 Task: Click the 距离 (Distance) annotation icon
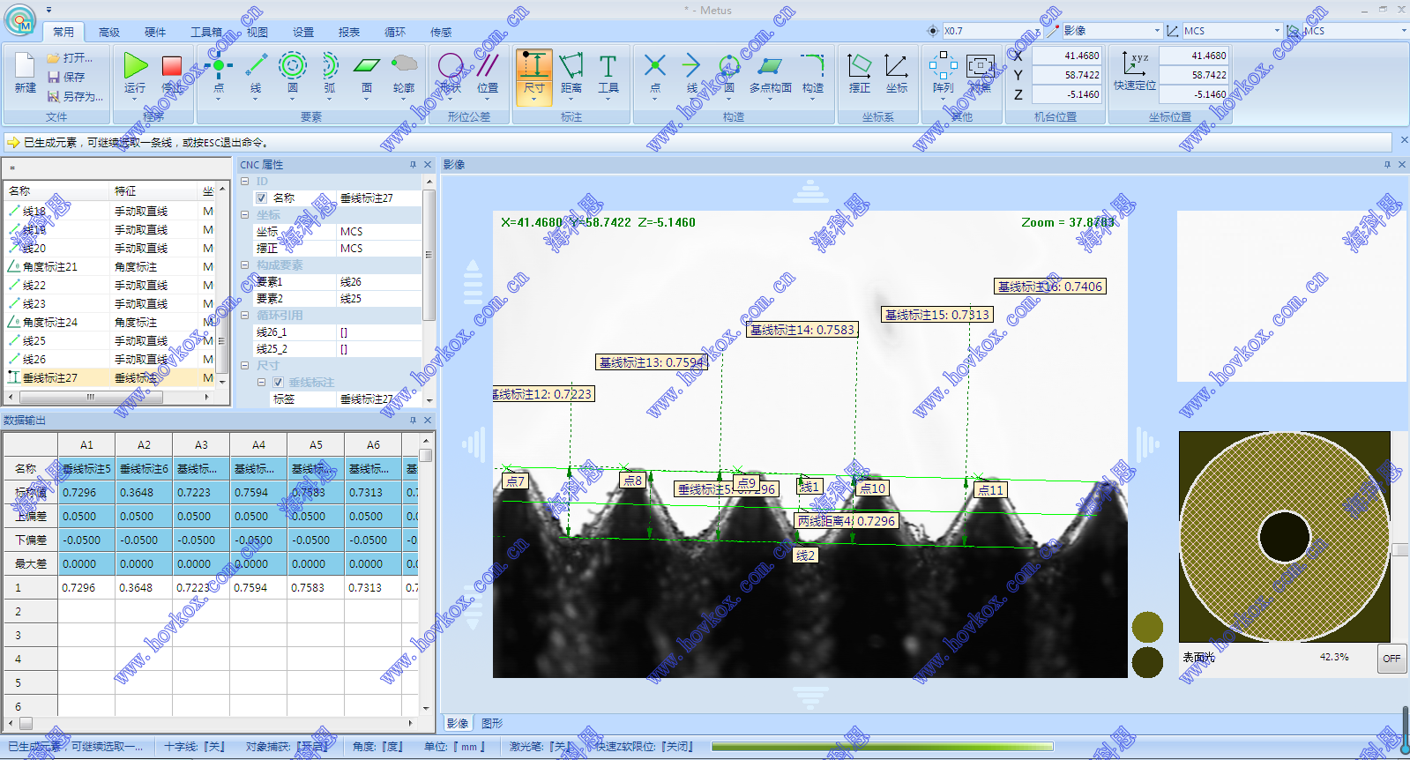pos(571,67)
